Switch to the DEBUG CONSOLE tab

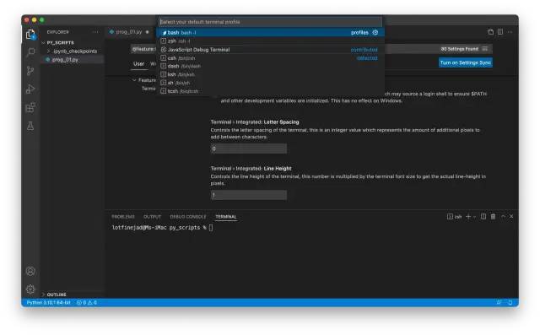(x=188, y=217)
